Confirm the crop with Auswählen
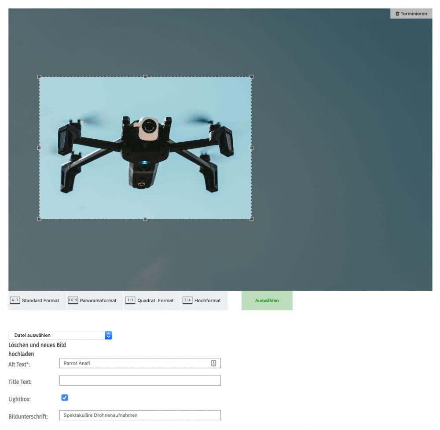Image resolution: width=440 pixels, height=430 pixels. [267, 300]
